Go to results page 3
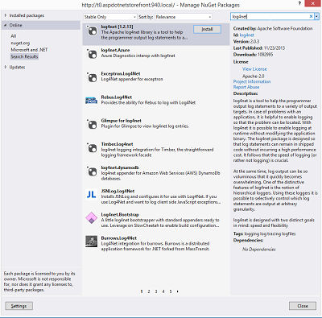Viewport: 322px width, 318px height. pos(156,291)
